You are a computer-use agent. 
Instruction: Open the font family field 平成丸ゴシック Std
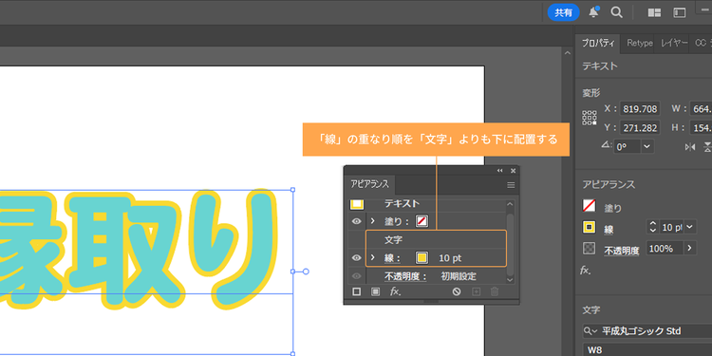tap(647, 331)
